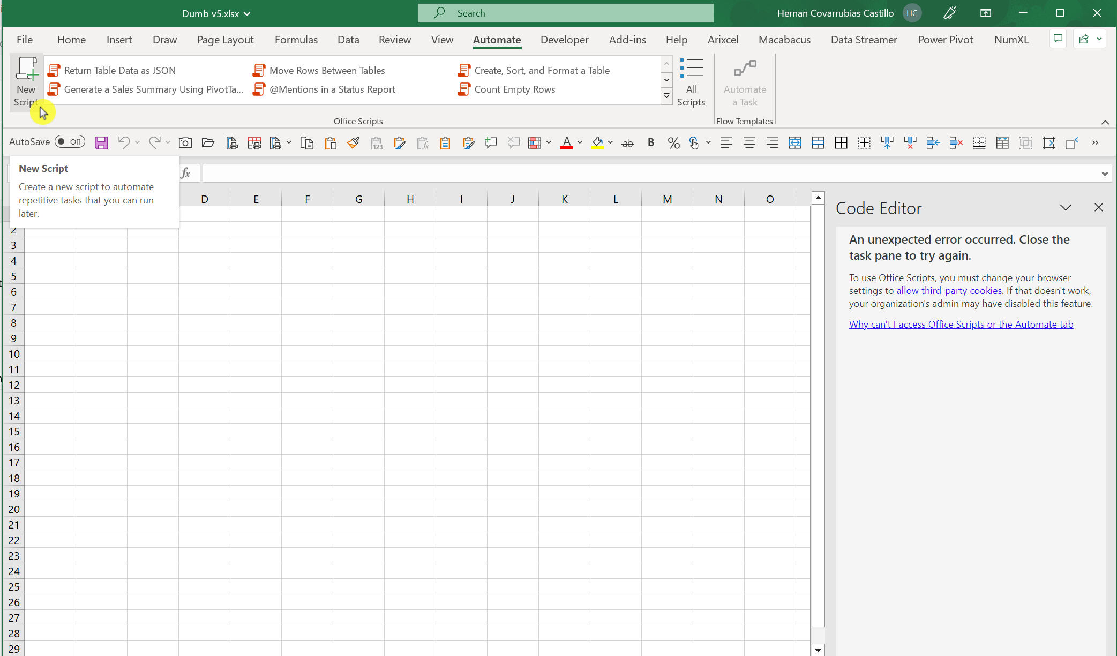Click vertical scrollbar down arrow
This screenshot has width=1117, height=656.
818,650
